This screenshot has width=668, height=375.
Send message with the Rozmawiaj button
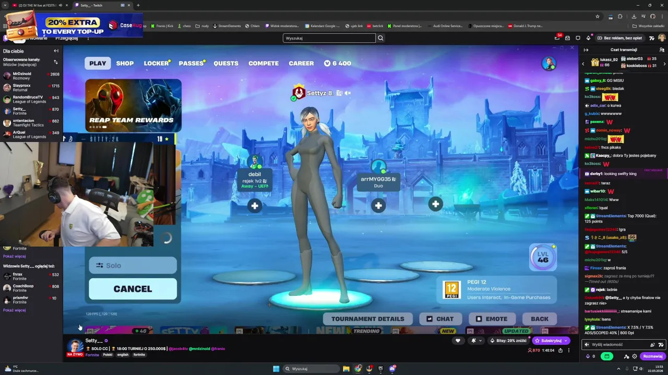click(x=653, y=356)
